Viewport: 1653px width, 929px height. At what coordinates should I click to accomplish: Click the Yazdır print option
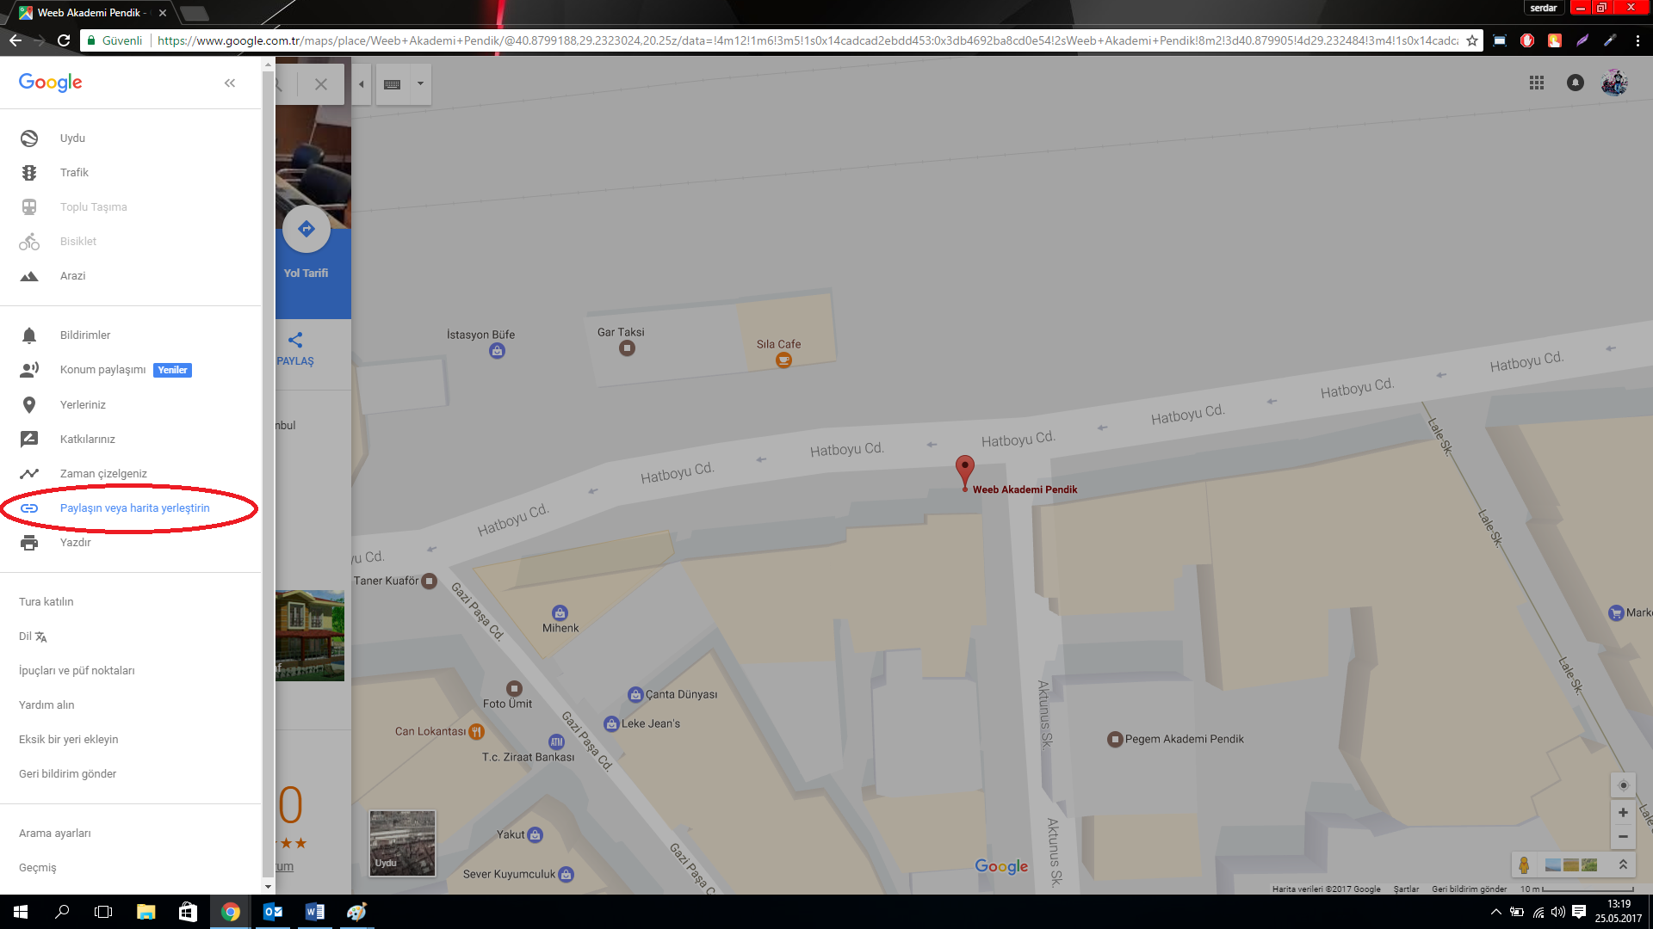coord(75,543)
